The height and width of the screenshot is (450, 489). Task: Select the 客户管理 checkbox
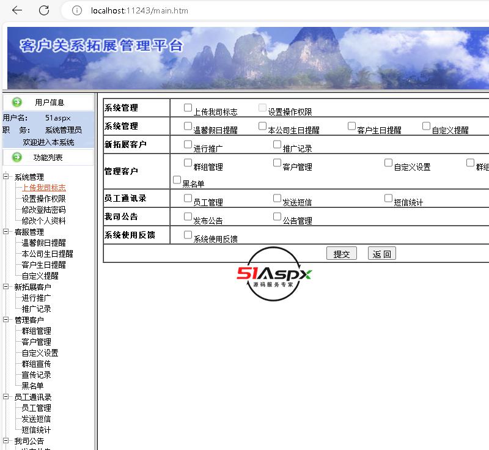click(x=278, y=163)
